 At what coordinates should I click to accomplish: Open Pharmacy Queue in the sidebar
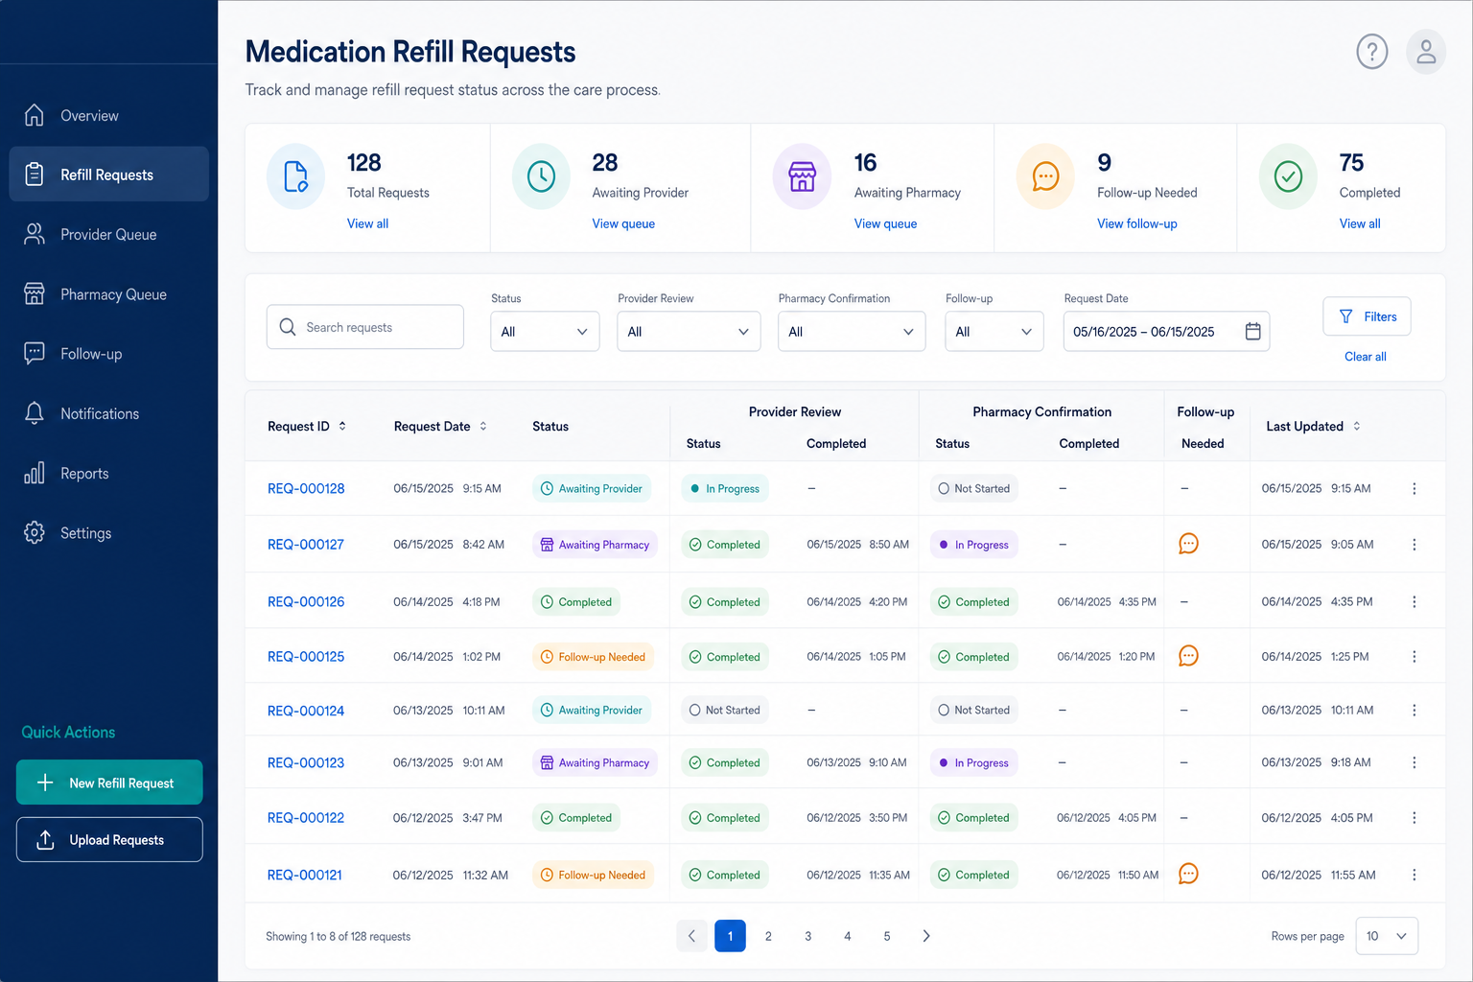point(109,294)
